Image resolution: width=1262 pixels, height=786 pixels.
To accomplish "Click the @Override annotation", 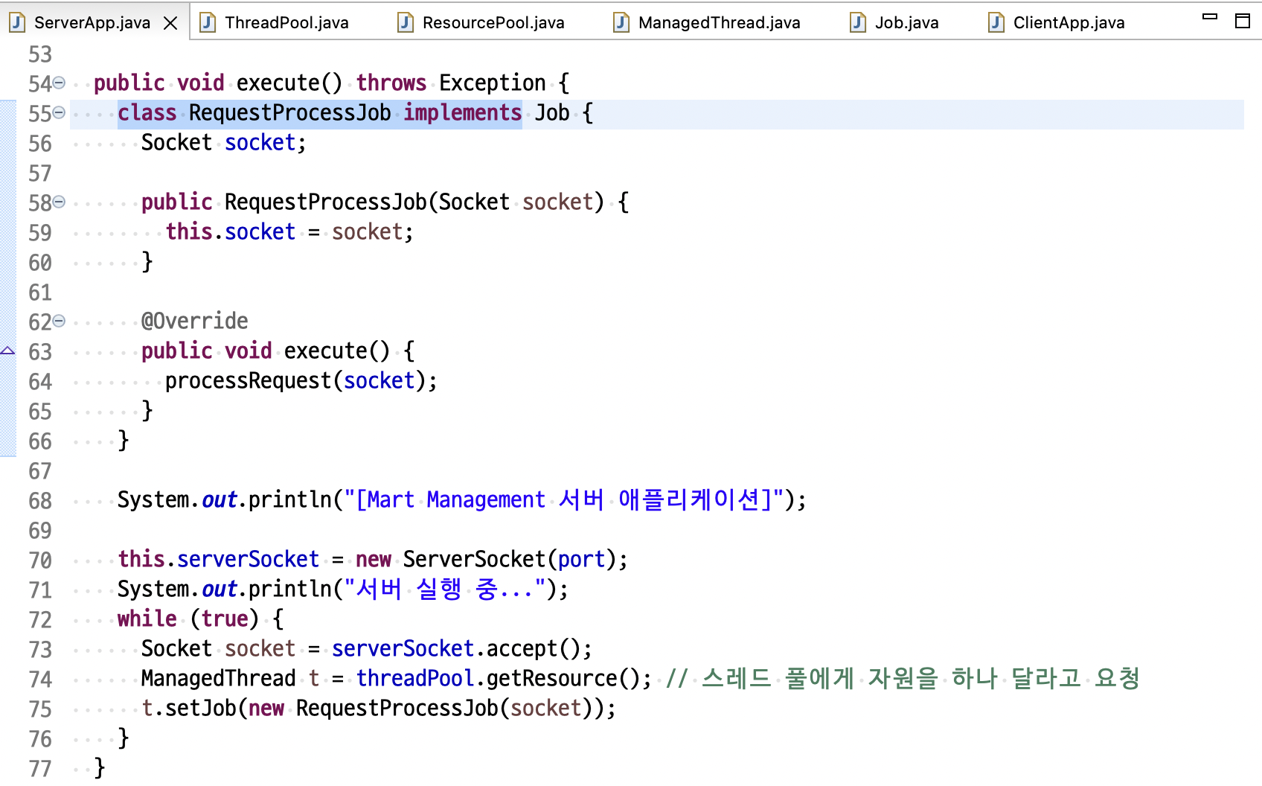I will [x=195, y=321].
